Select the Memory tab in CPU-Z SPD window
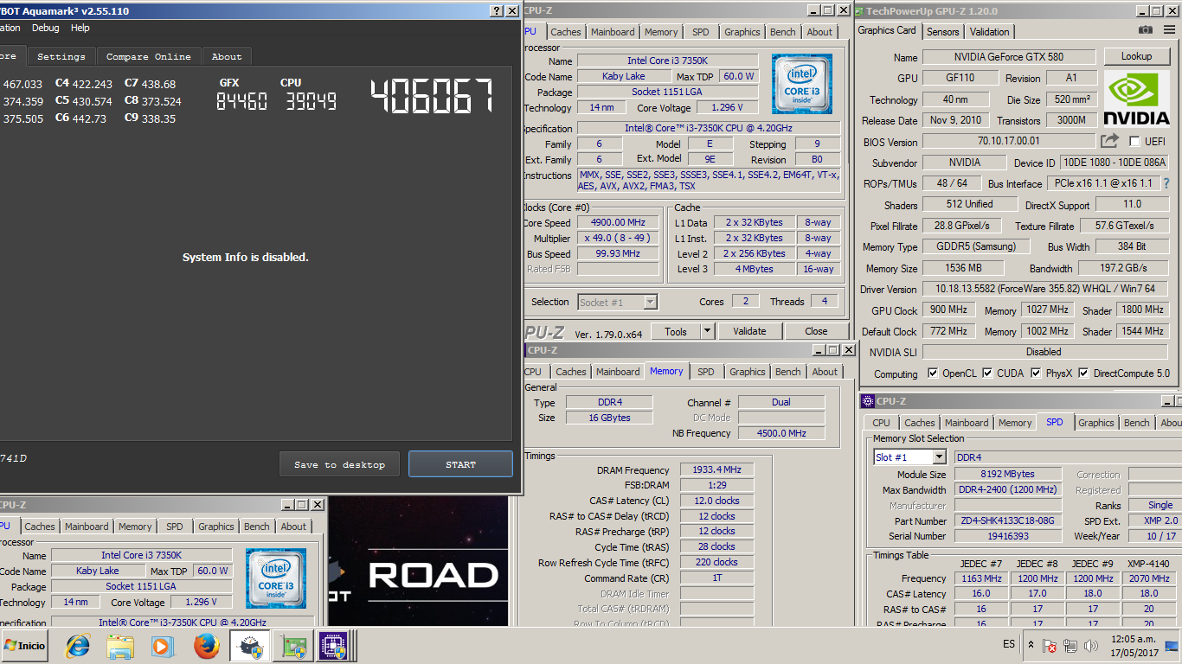 (x=1015, y=423)
